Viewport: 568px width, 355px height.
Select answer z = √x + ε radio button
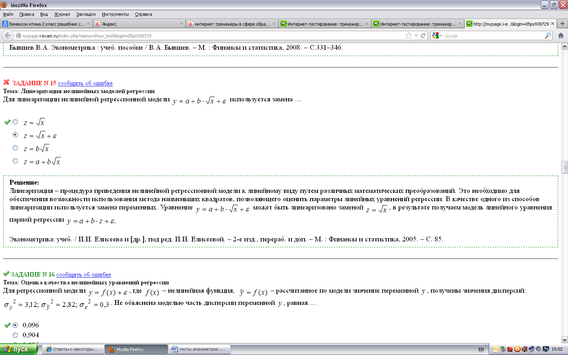point(15,135)
